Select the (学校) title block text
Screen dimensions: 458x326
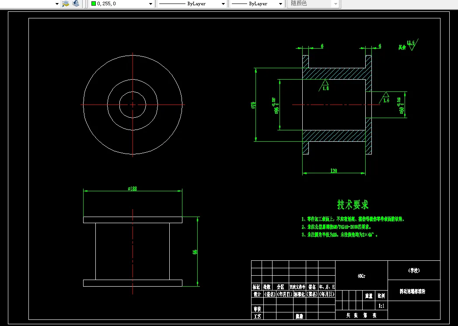coord(414,270)
